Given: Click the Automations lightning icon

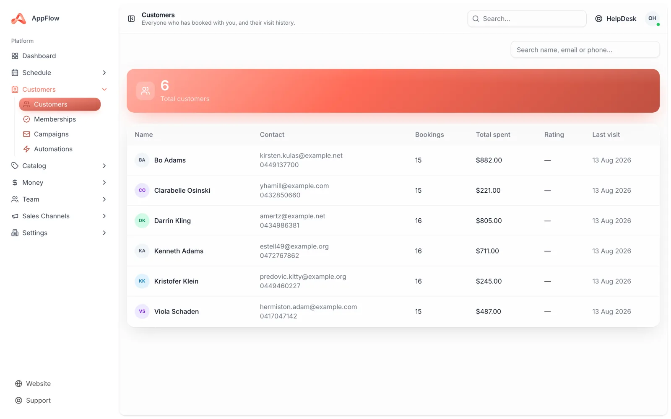Looking at the screenshot, I should pyautogui.click(x=26, y=149).
